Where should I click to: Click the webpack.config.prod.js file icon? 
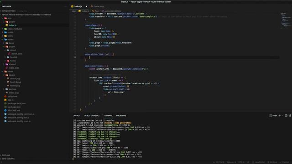5,121
